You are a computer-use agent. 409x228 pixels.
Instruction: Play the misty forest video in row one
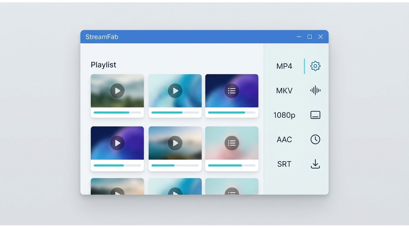pos(117,91)
